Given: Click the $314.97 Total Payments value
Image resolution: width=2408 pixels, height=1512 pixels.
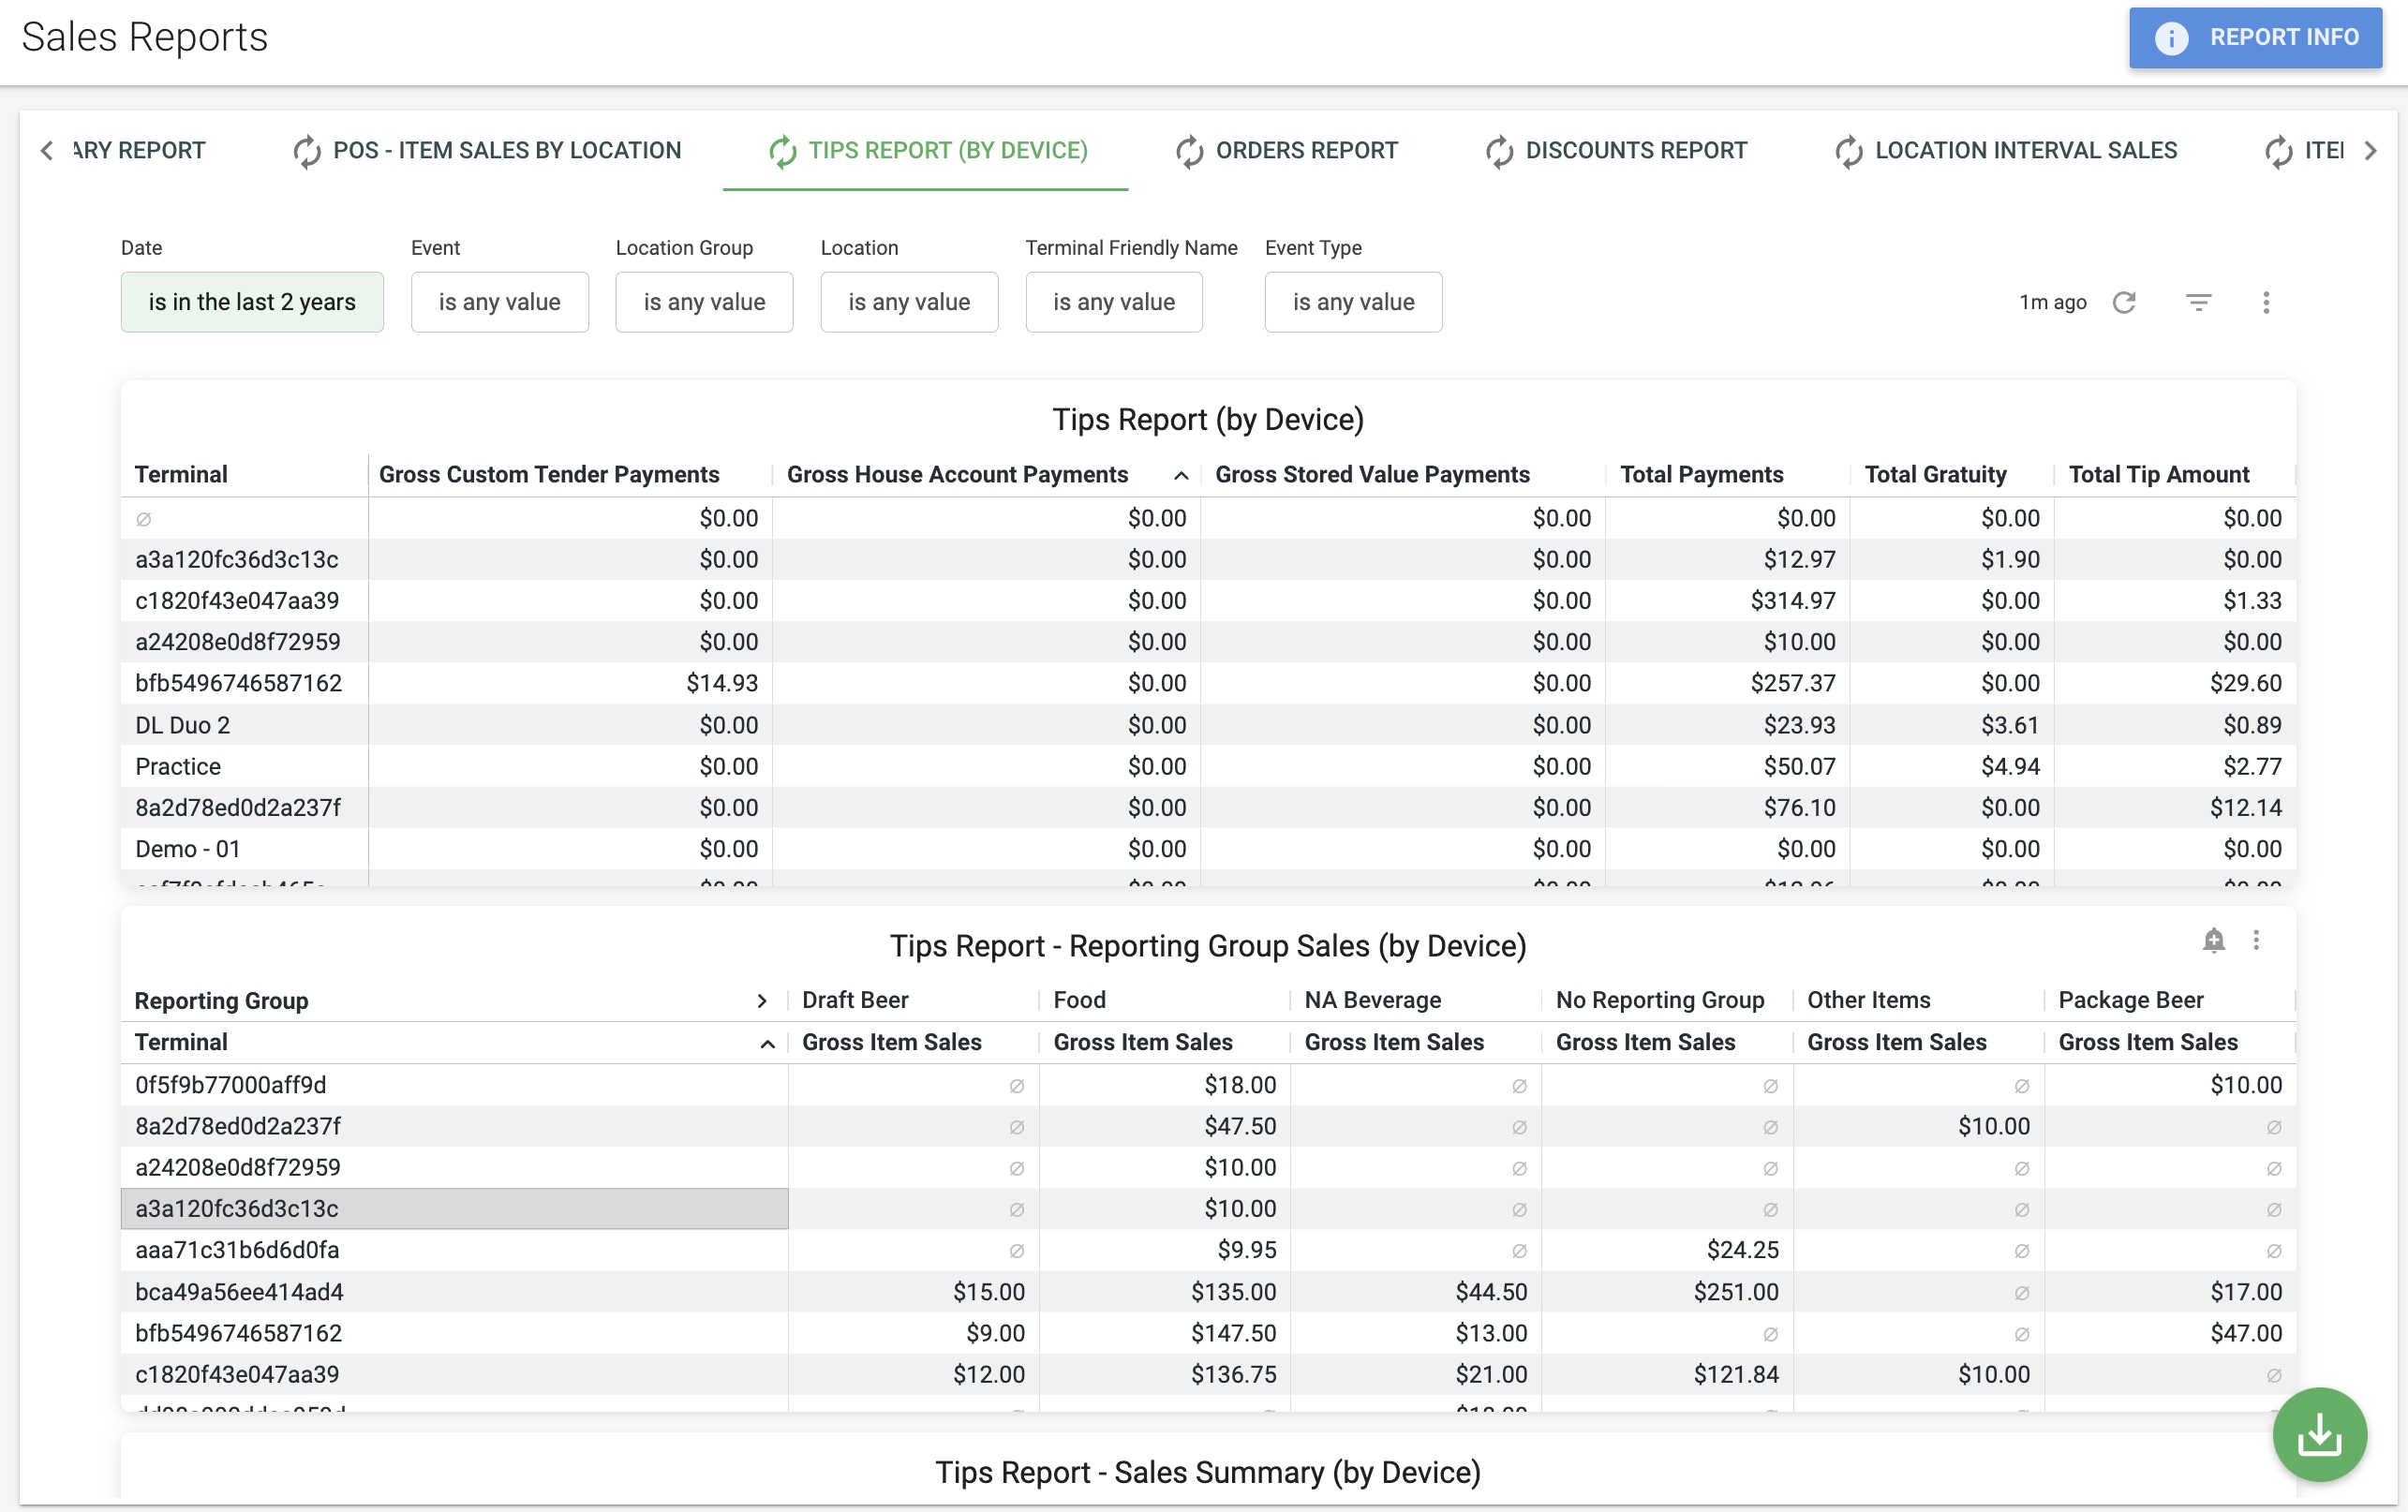Looking at the screenshot, I should tap(1793, 600).
